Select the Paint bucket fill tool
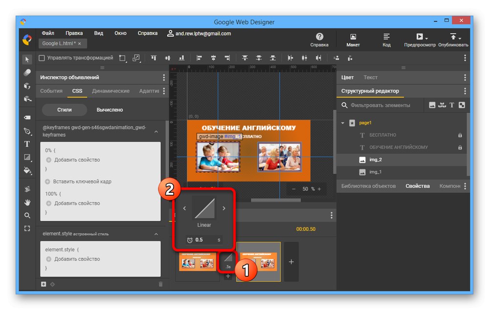Image resolution: width=489 pixels, height=310 pixels. tap(27, 170)
